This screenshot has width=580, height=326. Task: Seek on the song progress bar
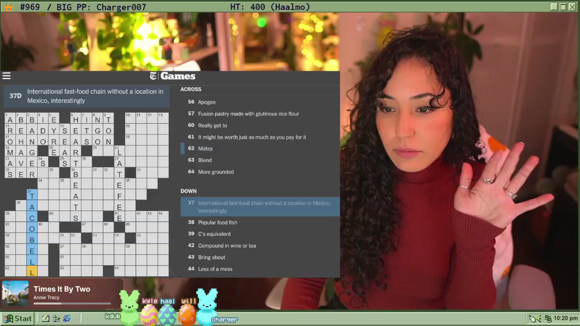point(72,304)
